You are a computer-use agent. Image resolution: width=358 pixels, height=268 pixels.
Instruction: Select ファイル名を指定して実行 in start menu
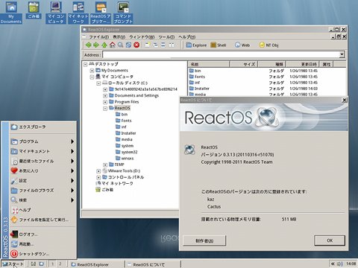click(x=43, y=220)
